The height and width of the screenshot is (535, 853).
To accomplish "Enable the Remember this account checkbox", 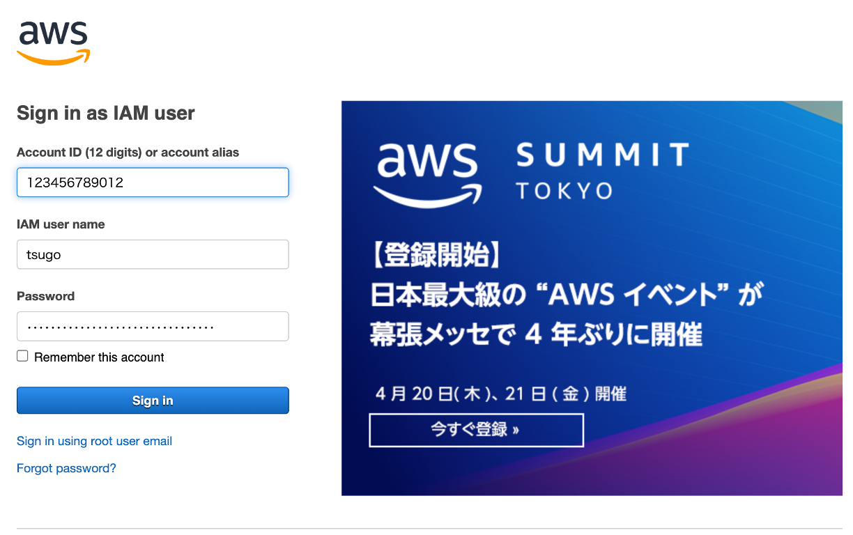I will (22, 355).
